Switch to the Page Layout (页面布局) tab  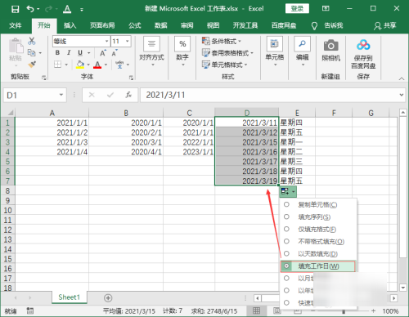tap(102, 25)
